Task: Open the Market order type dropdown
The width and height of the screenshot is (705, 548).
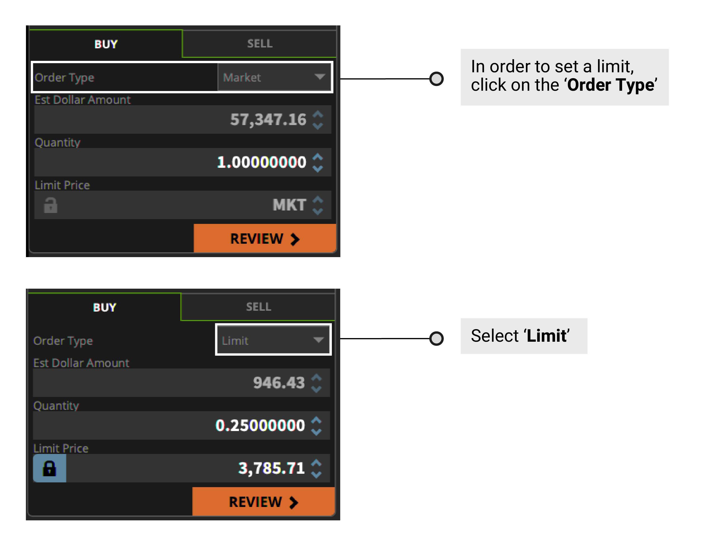Action: pyautogui.click(x=274, y=77)
